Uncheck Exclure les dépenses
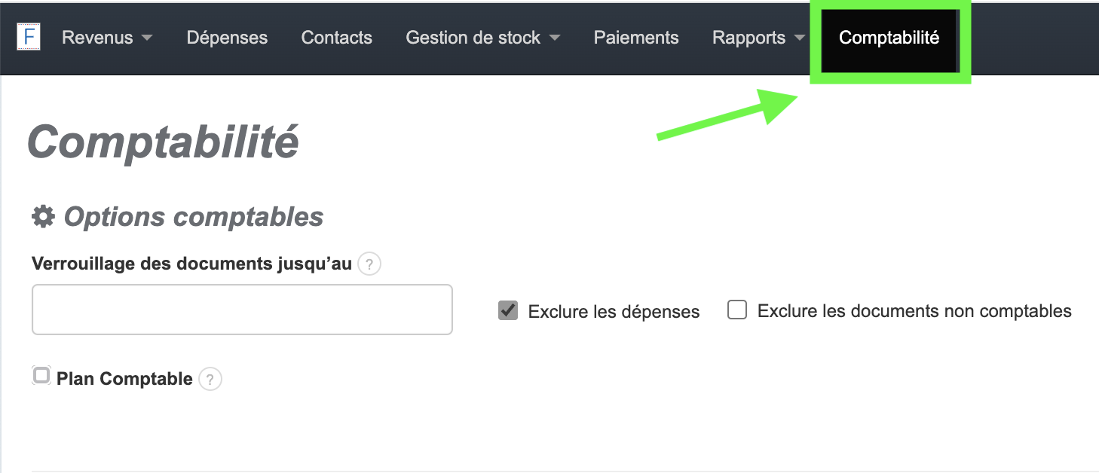Viewport: 1099px width, 473px height. (x=509, y=310)
